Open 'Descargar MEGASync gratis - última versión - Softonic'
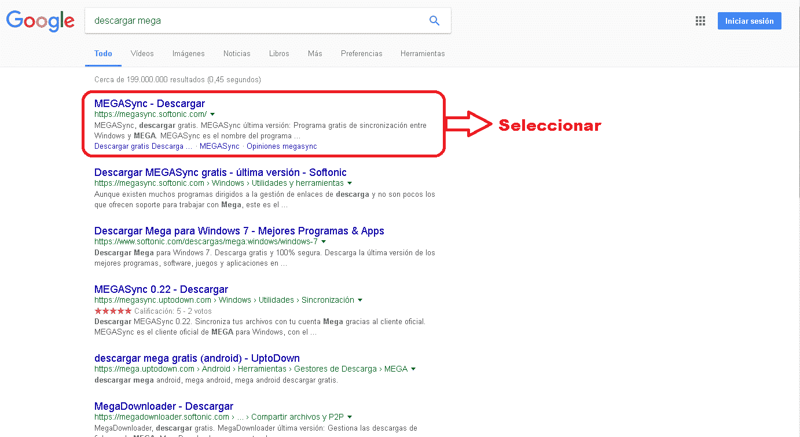Image resolution: width=800 pixels, height=437 pixels. pyautogui.click(x=221, y=172)
